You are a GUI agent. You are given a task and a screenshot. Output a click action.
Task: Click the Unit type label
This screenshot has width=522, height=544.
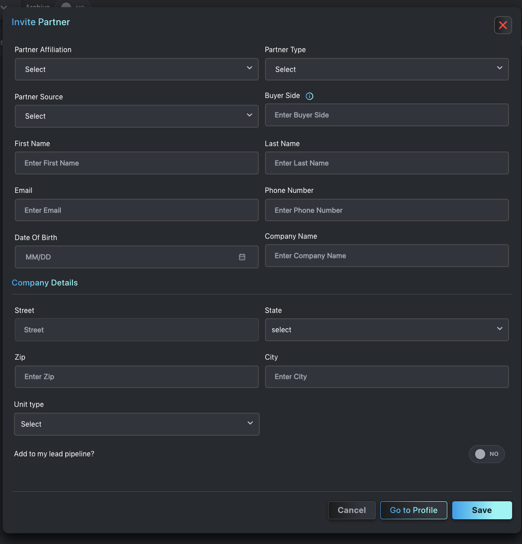(29, 405)
